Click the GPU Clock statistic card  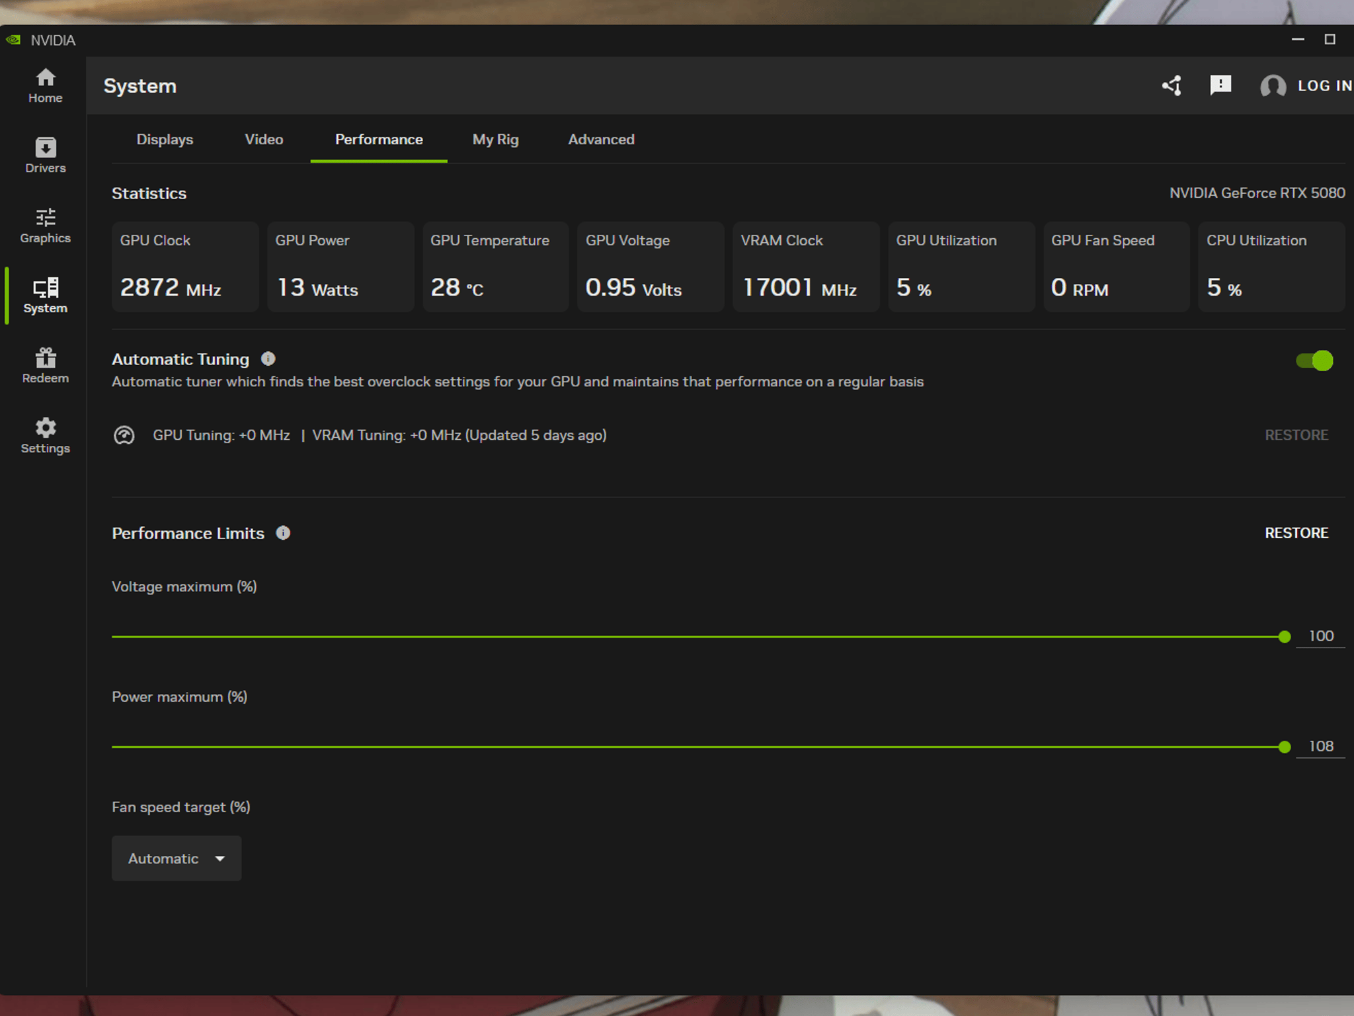(x=185, y=267)
